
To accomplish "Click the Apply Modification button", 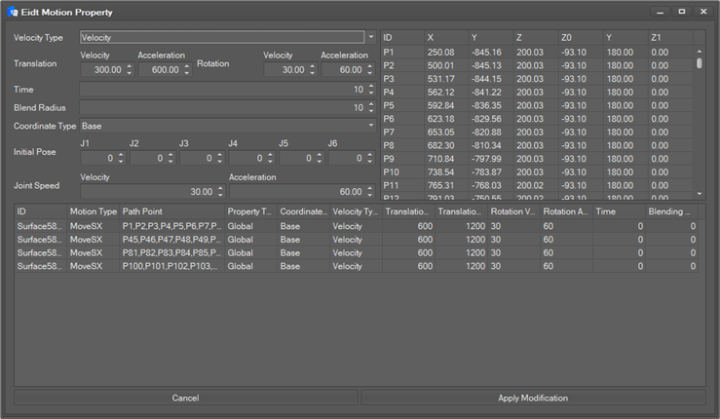I will [x=533, y=398].
